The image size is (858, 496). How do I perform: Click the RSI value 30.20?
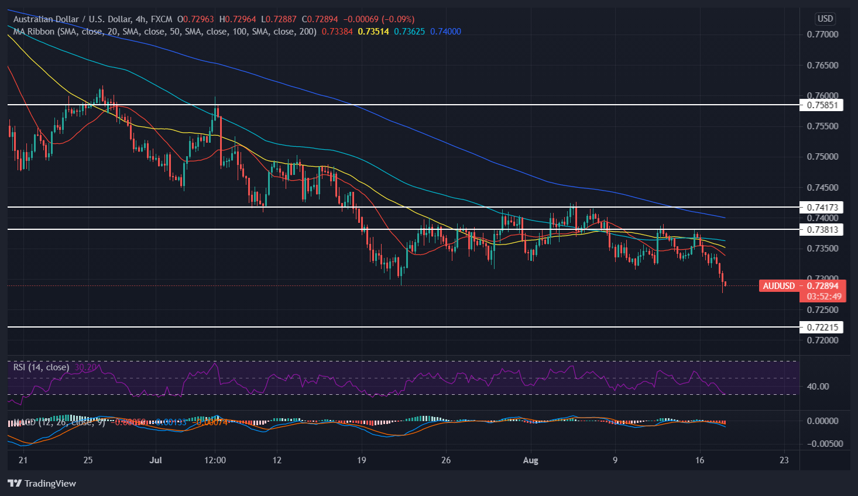[x=86, y=367]
